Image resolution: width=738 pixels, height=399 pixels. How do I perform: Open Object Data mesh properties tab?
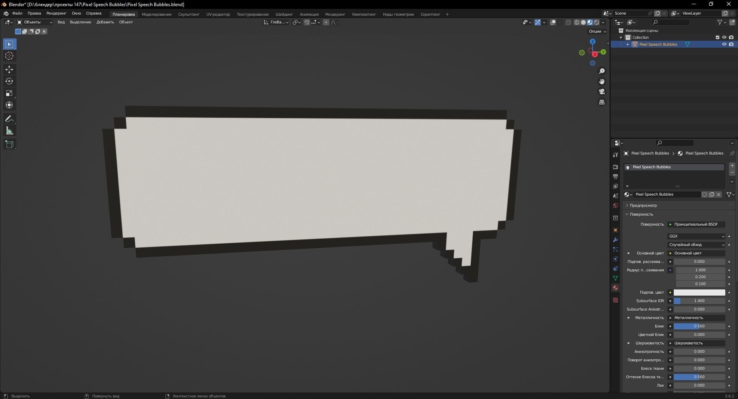615,278
